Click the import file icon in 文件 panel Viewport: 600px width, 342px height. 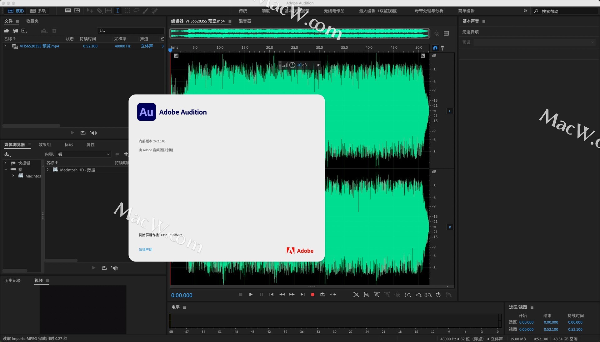15,31
